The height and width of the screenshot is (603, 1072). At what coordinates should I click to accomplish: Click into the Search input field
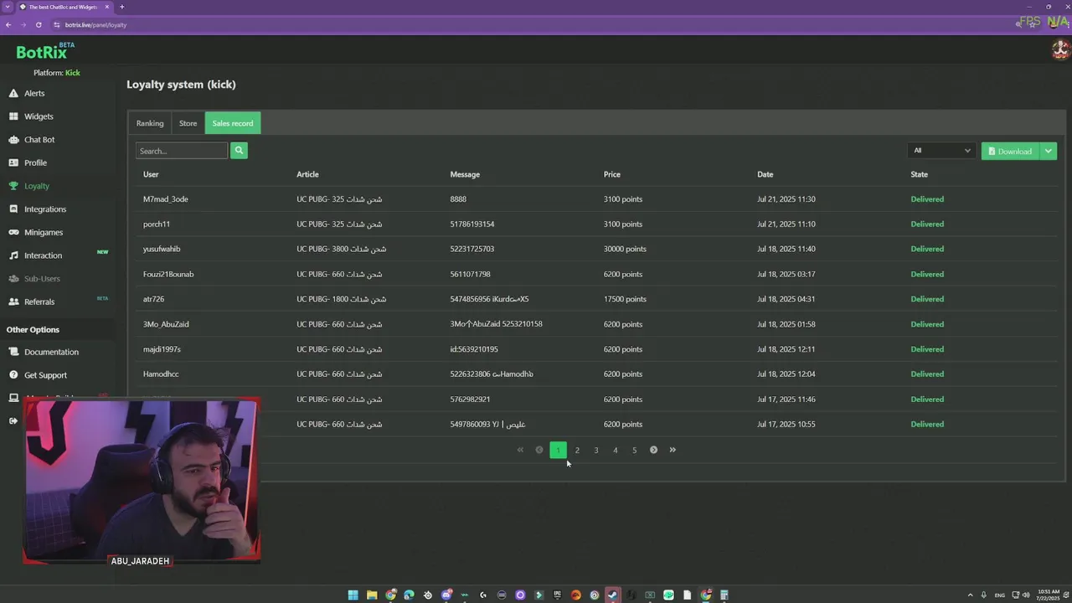[182, 151]
